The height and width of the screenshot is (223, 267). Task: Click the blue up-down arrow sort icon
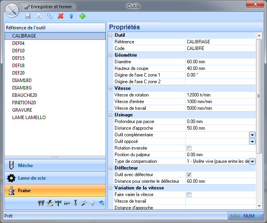coord(71,16)
